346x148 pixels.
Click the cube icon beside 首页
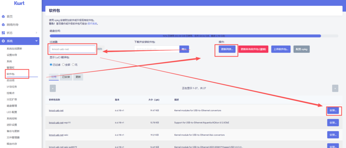[3, 16]
